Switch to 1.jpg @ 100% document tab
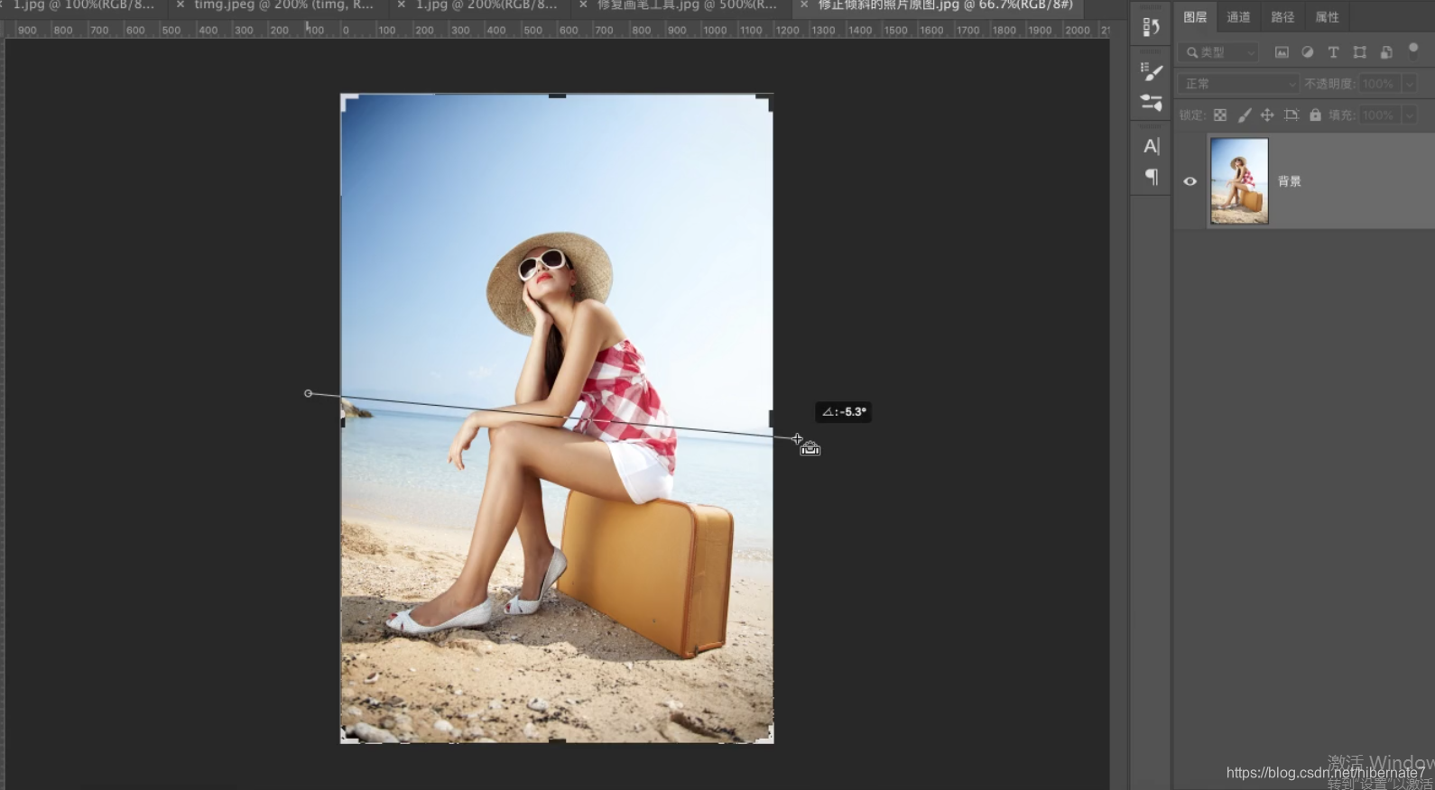Image resolution: width=1435 pixels, height=790 pixels. [x=83, y=5]
